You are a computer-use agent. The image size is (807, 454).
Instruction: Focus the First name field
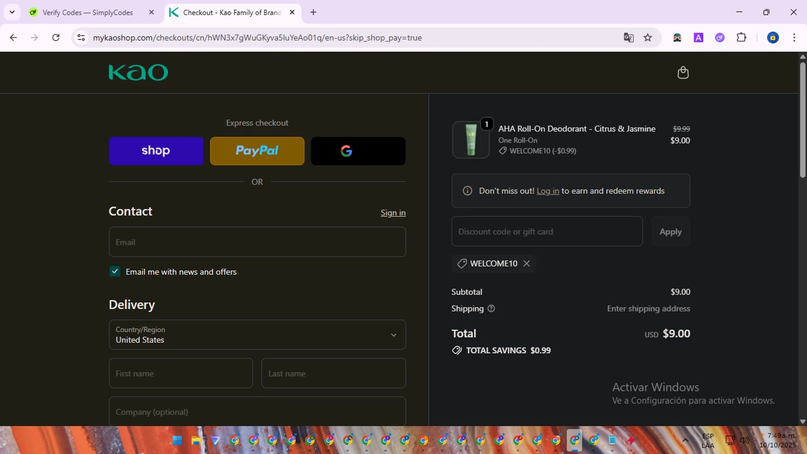pos(181,373)
